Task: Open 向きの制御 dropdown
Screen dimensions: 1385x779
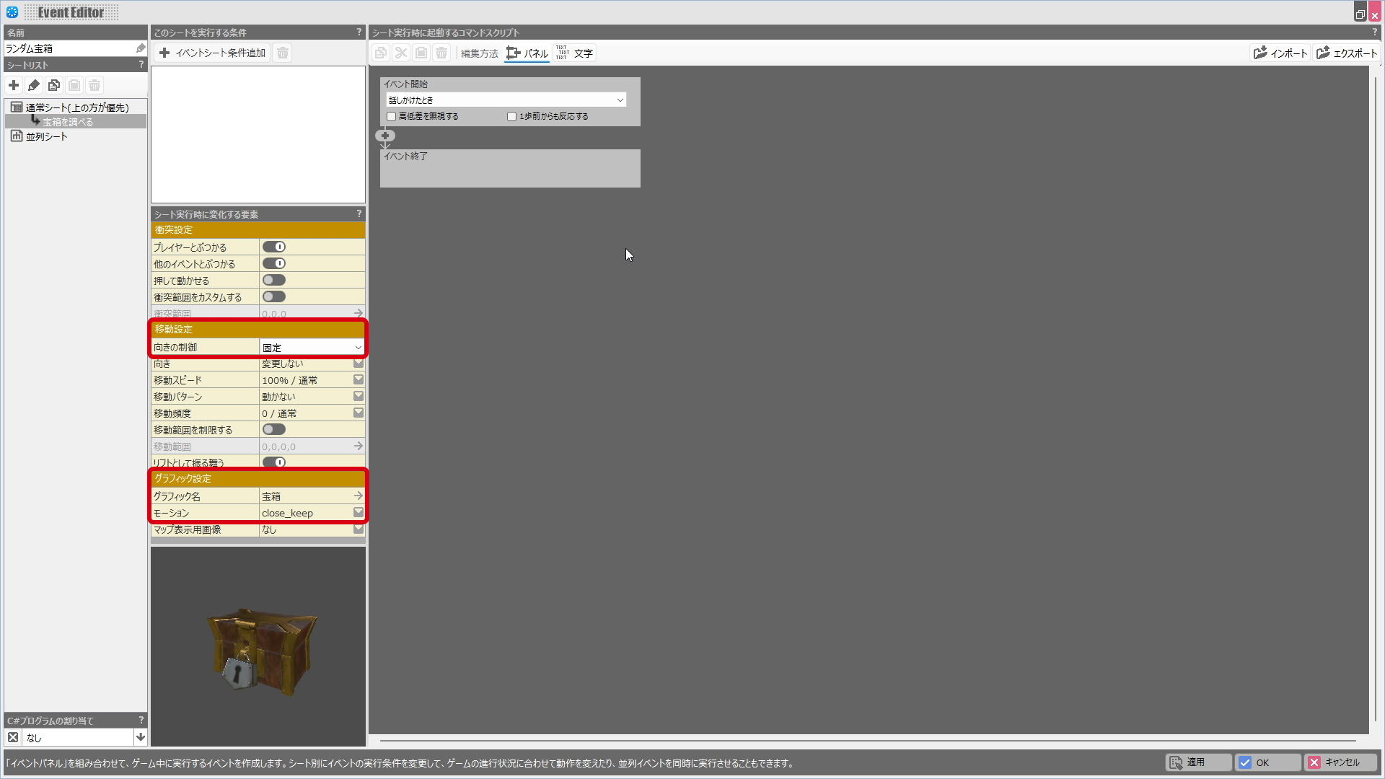Action: click(312, 347)
